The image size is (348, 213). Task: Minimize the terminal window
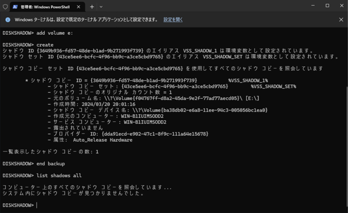point(313,6)
